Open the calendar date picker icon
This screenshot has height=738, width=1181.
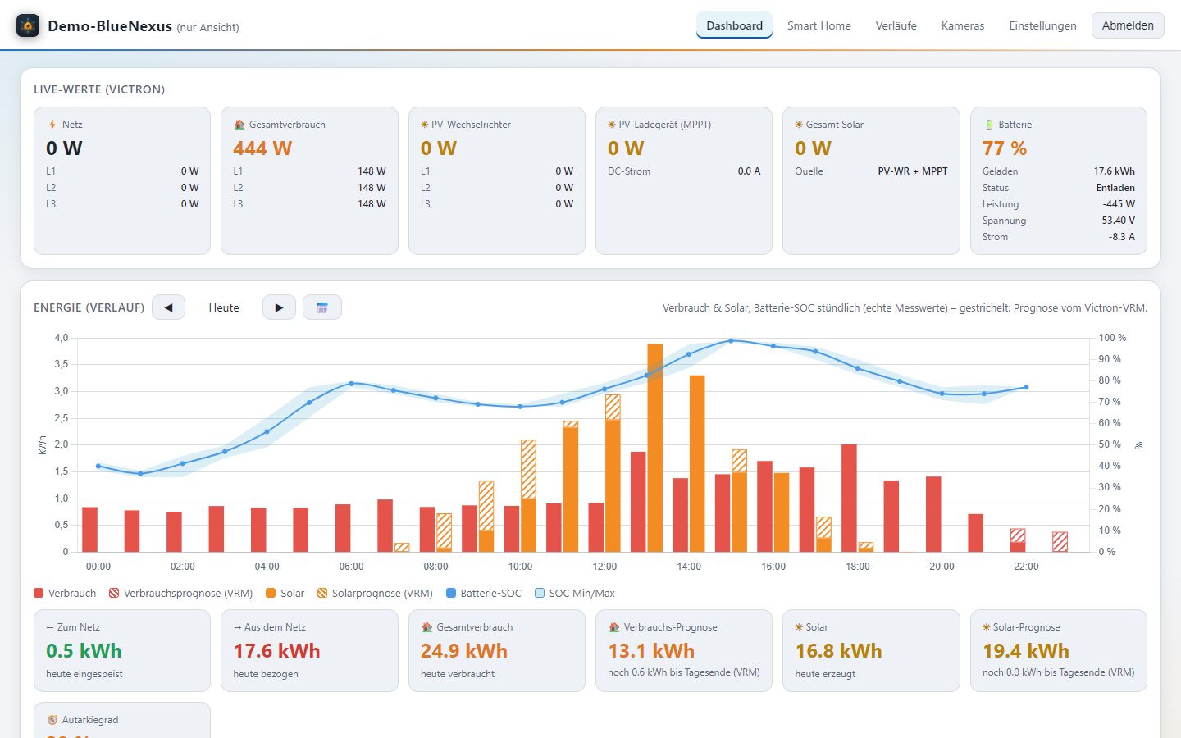[x=322, y=307]
